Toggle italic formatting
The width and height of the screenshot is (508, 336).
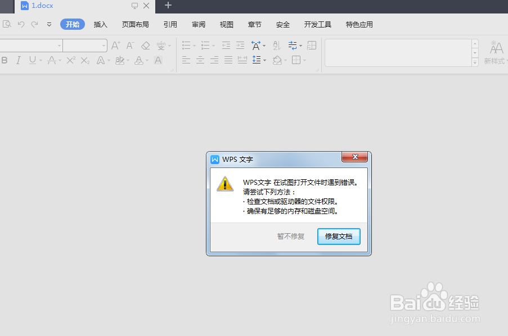click(19, 60)
